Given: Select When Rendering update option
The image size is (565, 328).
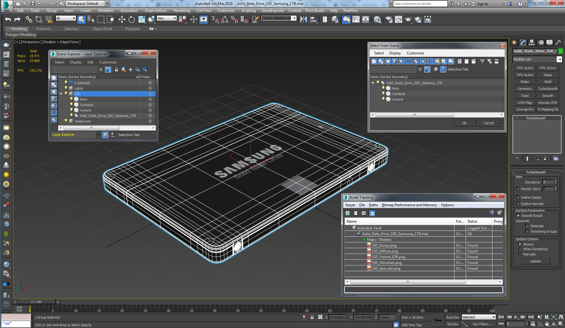Looking at the screenshot, I should 520,249.
